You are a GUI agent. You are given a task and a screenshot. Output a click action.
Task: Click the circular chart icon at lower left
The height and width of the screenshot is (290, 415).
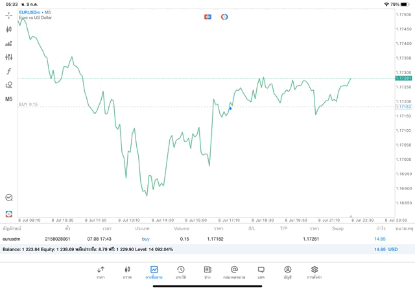click(x=9, y=198)
